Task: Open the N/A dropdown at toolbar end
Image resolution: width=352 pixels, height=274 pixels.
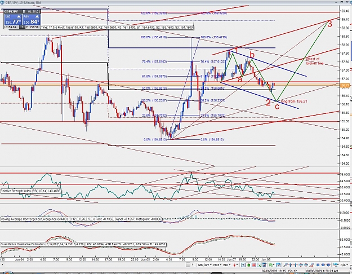Action: click(345, 265)
